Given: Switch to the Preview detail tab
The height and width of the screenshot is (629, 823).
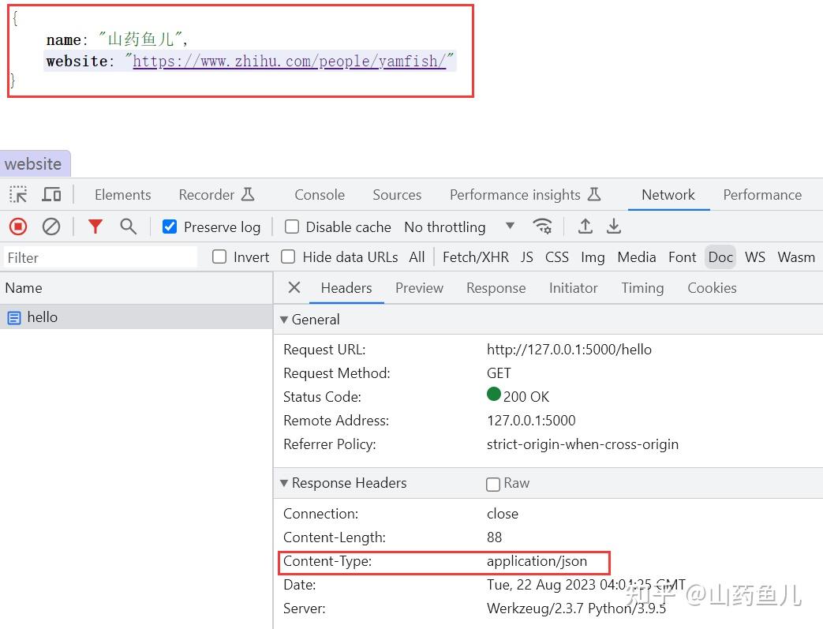Looking at the screenshot, I should (419, 288).
